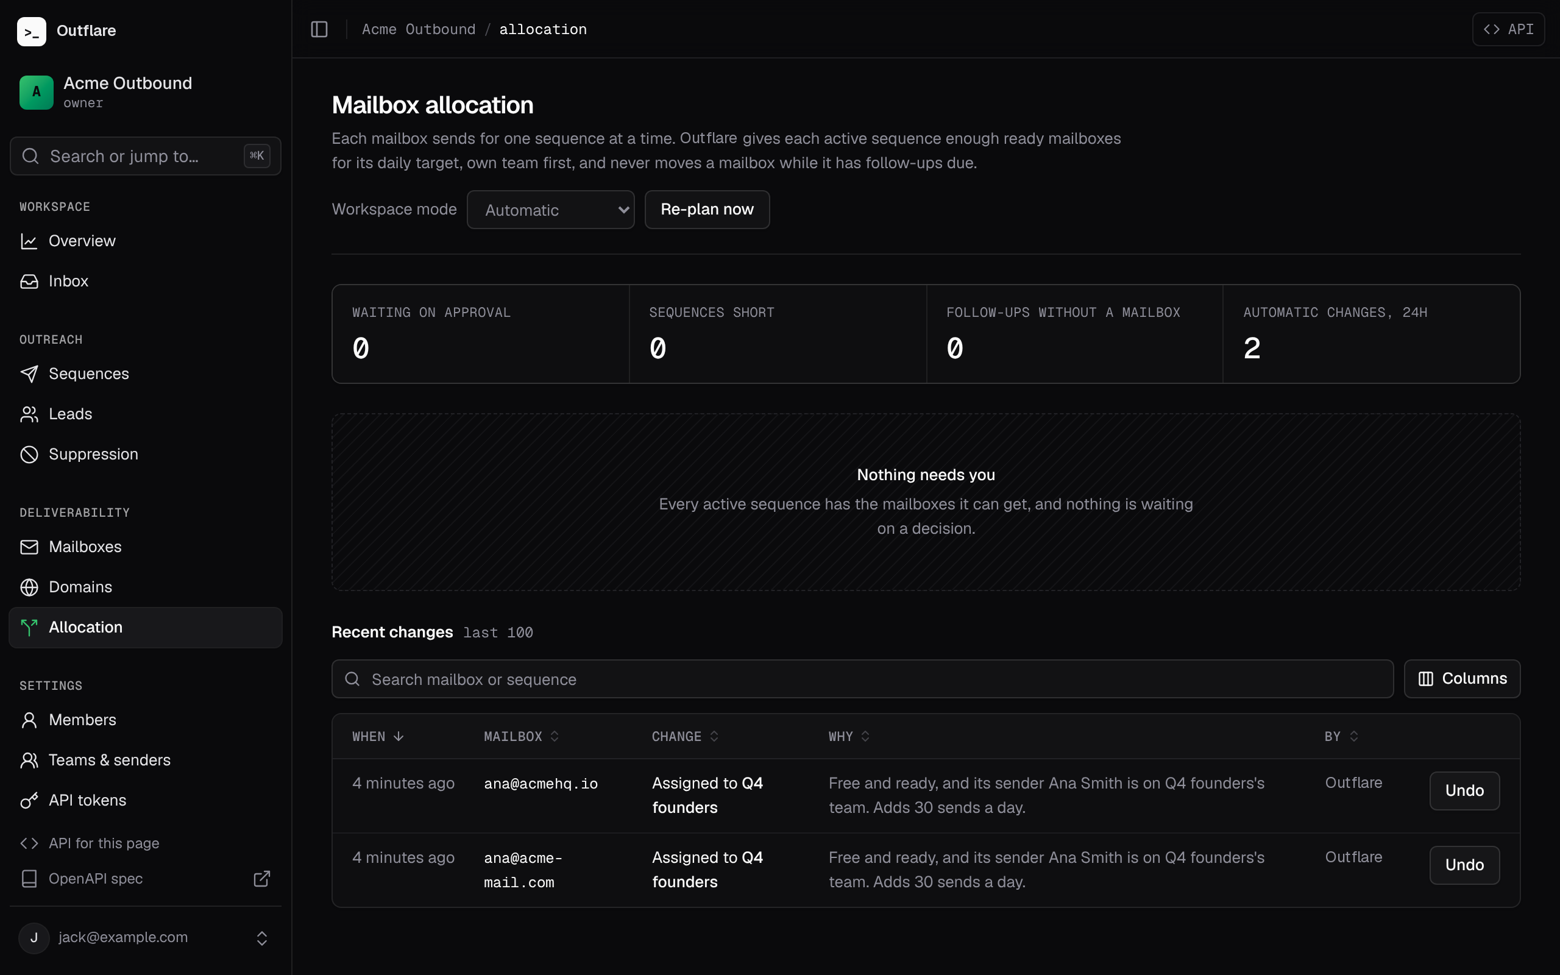The width and height of the screenshot is (1560, 975).
Task: Undo the ana@acmehq.io assignment
Action: click(1464, 790)
